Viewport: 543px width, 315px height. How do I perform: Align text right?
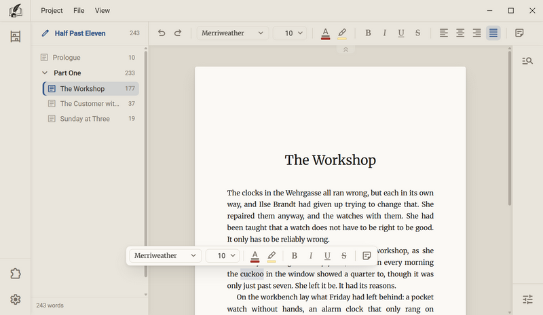click(x=477, y=33)
